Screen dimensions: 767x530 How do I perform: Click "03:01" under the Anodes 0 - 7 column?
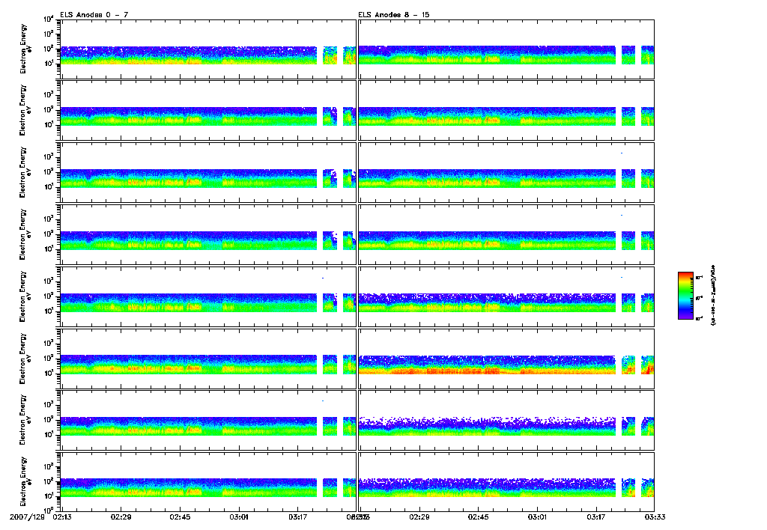[x=239, y=517]
